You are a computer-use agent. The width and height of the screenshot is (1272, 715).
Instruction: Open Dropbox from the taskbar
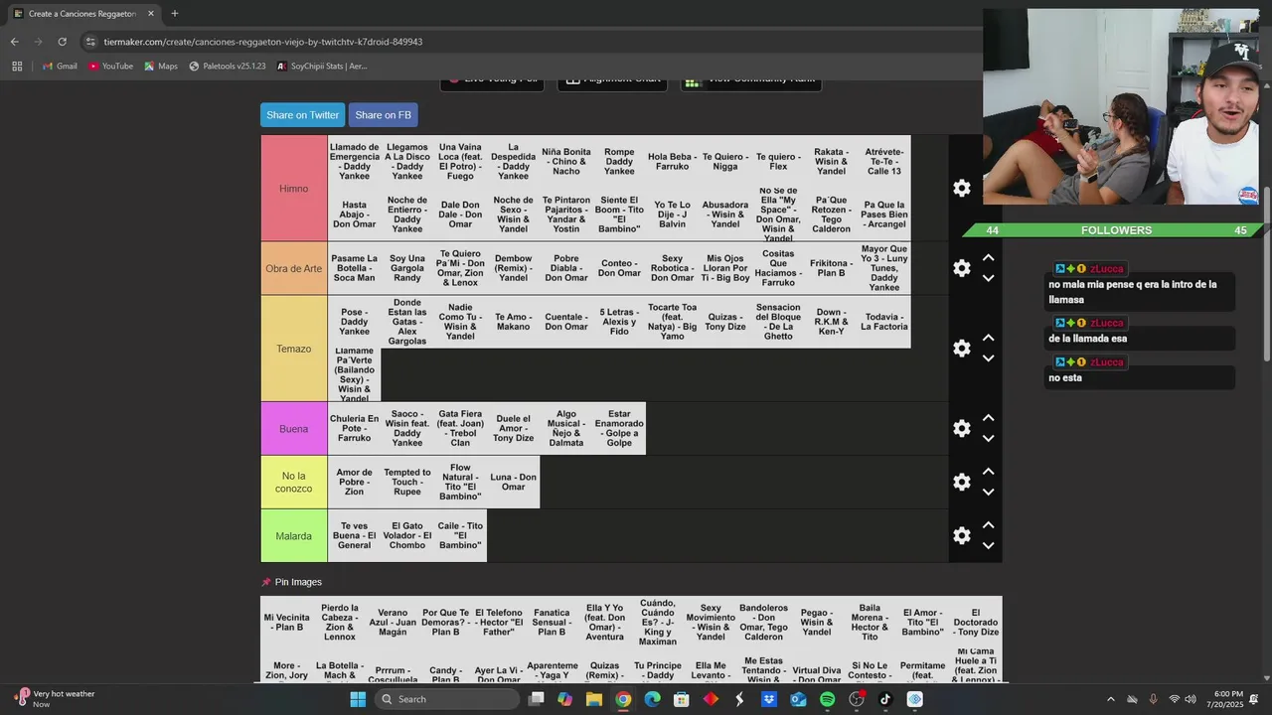[769, 699]
